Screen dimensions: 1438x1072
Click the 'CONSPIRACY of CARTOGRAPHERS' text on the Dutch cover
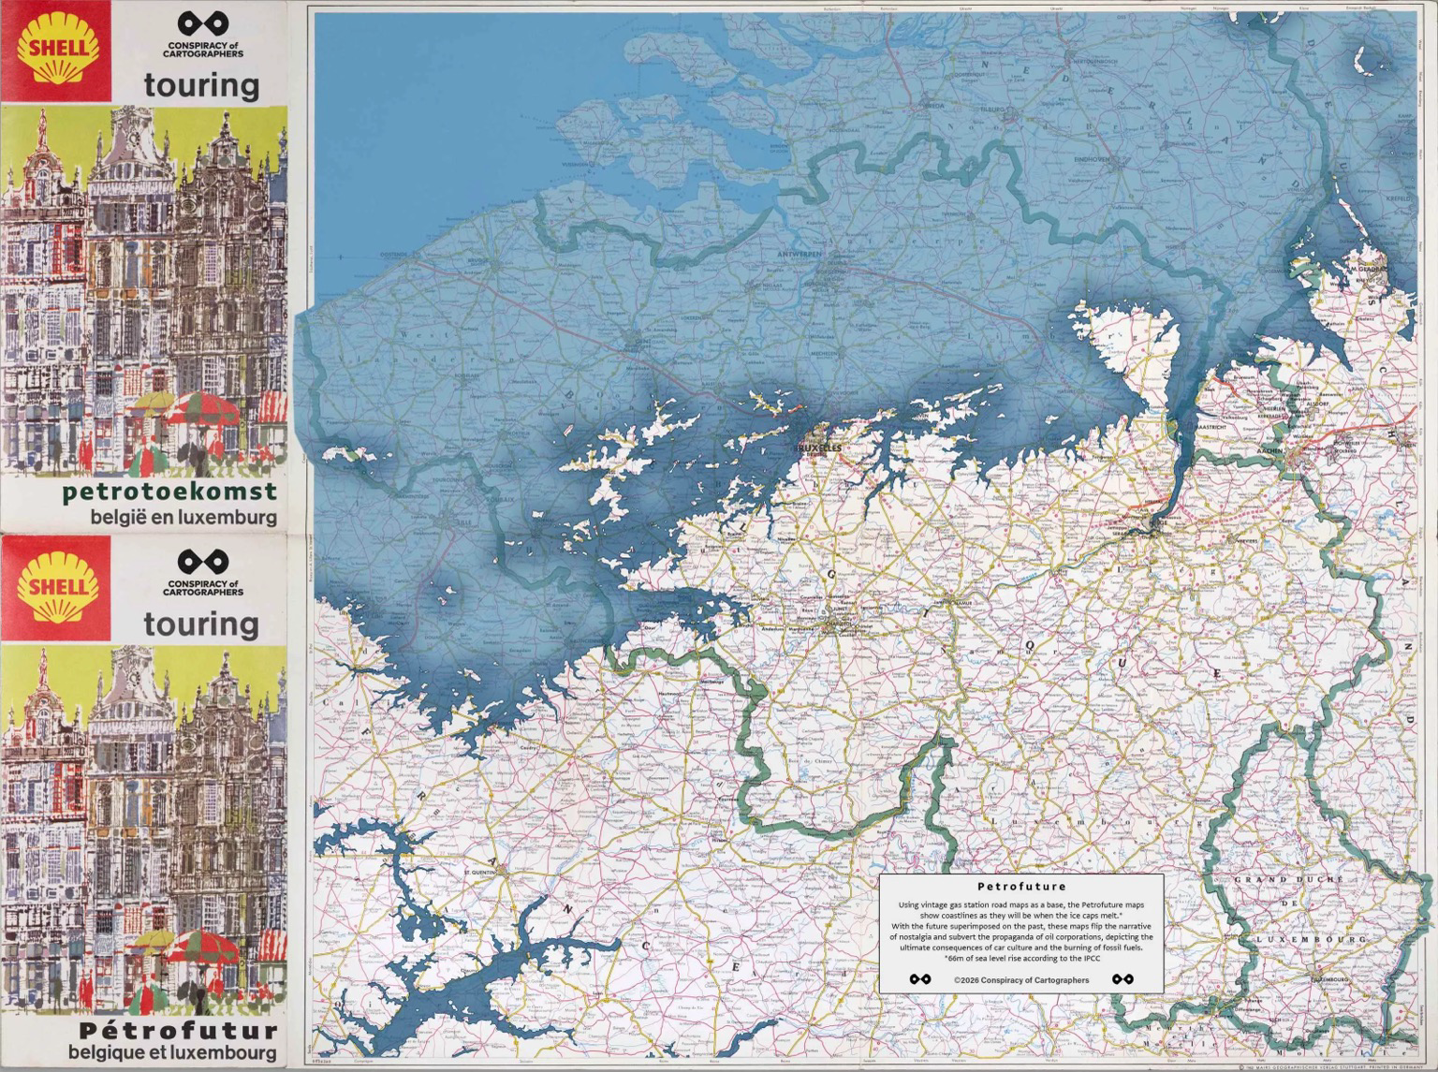(x=203, y=51)
